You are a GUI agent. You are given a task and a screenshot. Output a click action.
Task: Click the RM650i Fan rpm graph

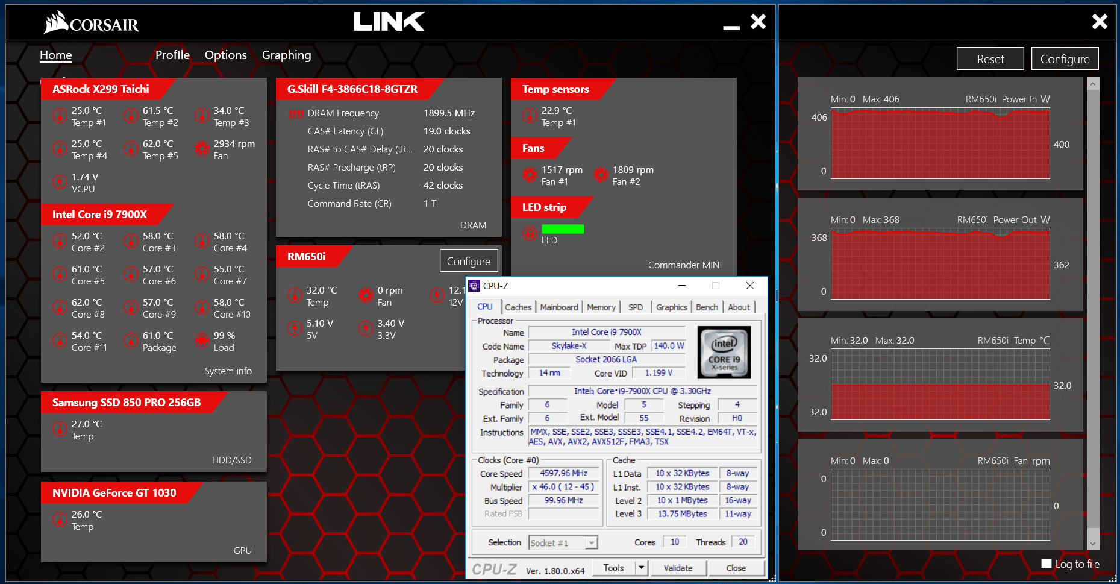tap(940, 505)
